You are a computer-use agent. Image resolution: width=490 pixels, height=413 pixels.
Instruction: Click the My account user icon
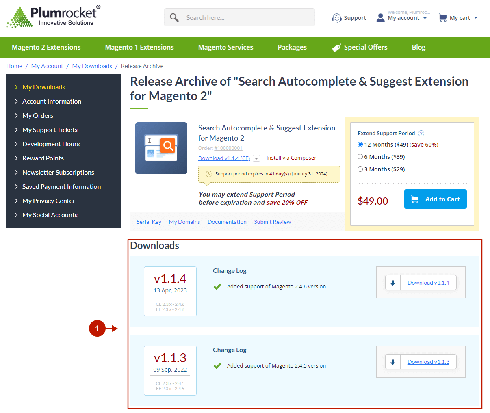tap(380, 18)
